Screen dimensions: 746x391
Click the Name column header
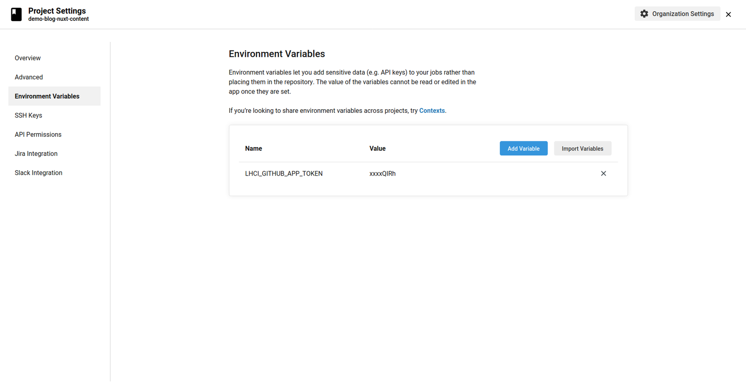coord(254,149)
